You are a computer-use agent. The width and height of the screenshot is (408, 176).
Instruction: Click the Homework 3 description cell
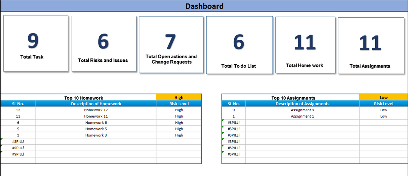click(96, 135)
